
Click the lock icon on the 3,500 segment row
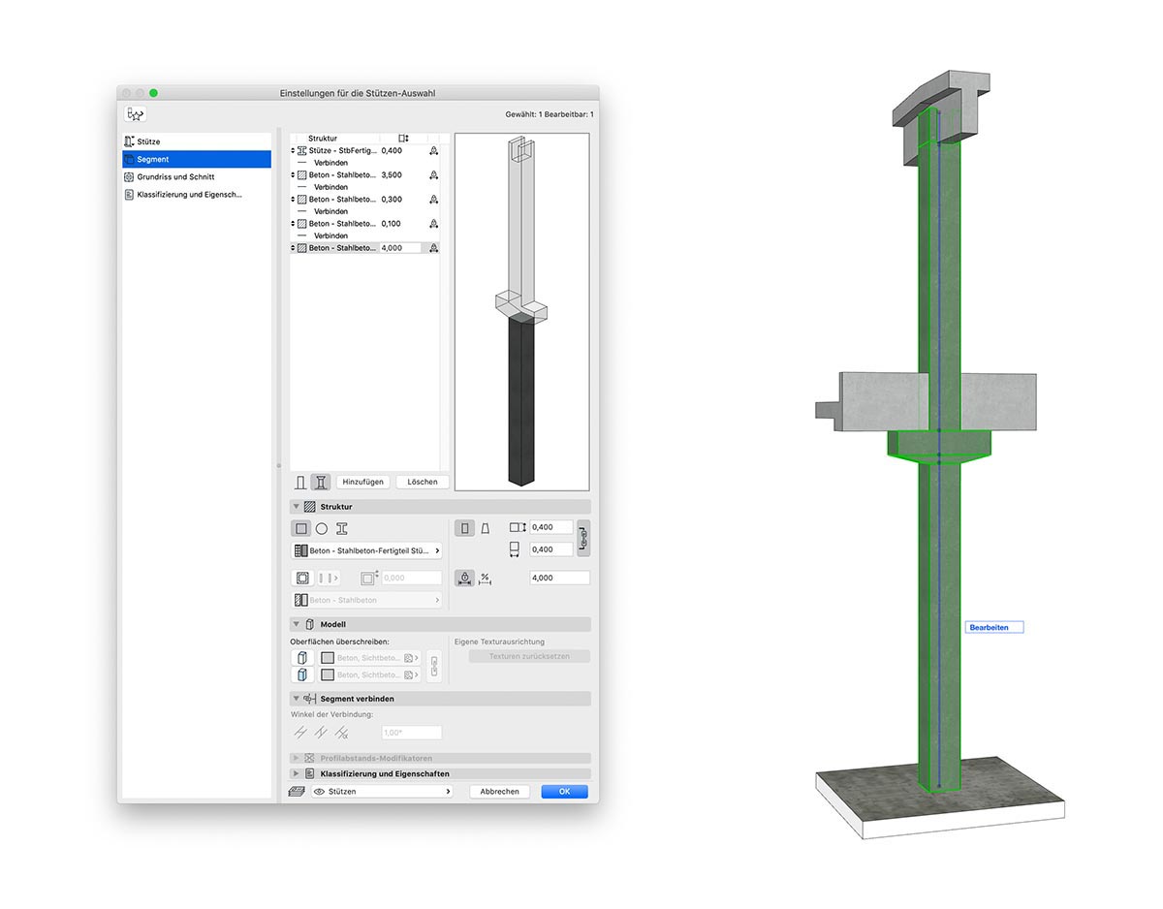(x=433, y=175)
